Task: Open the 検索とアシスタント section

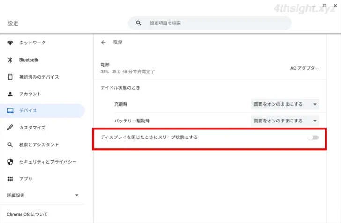Action: tap(43, 144)
